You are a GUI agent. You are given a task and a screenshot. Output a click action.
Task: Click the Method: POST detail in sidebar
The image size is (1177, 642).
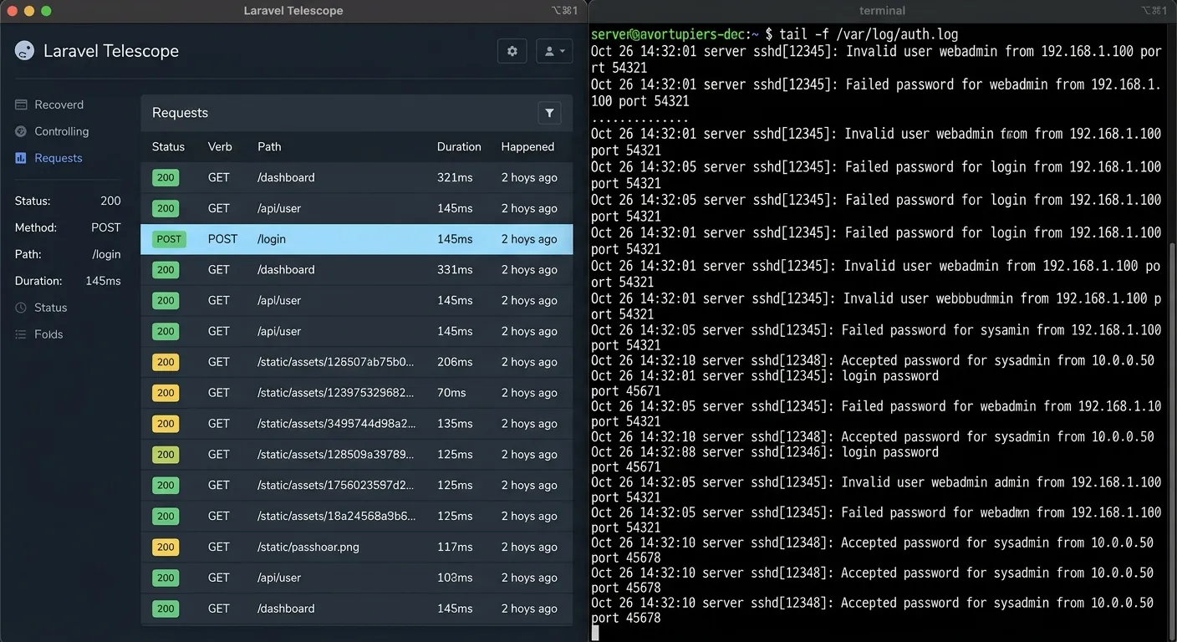tap(68, 227)
